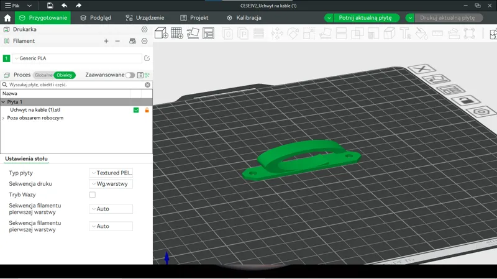The image size is (497, 279).
Task: Open the lower Sekwencja filamentu Auto dropdown
Action: (x=111, y=226)
